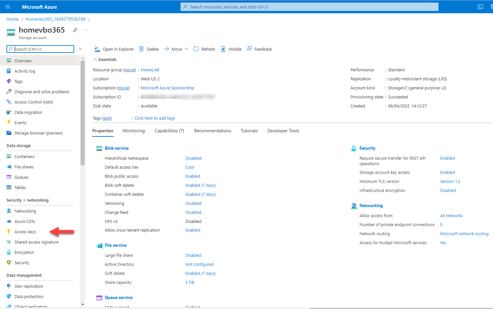Open the Mobile option in toolbar
Viewport: 493px width, 309px height.
(x=231, y=49)
